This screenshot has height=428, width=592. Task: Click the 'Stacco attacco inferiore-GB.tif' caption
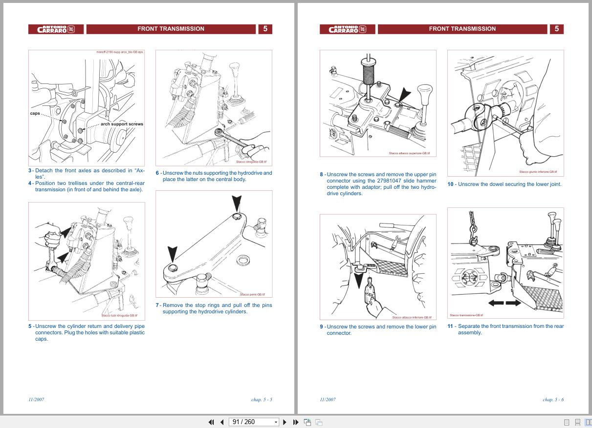click(x=412, y=317)
